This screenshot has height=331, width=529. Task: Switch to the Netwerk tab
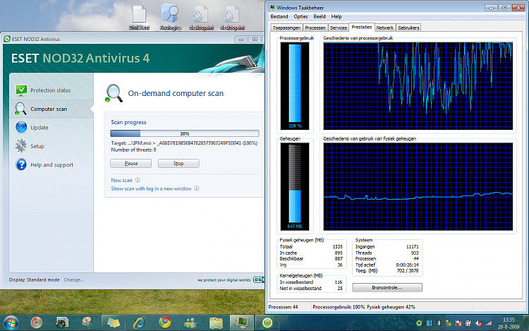[385, 28]
